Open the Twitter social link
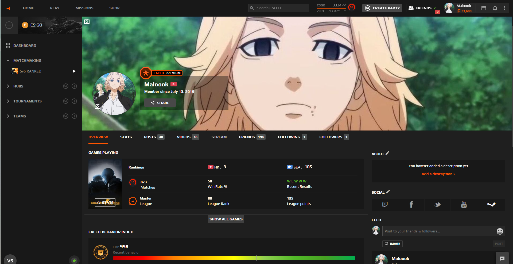This screenshot has width=513, height=264. point(438,205)
